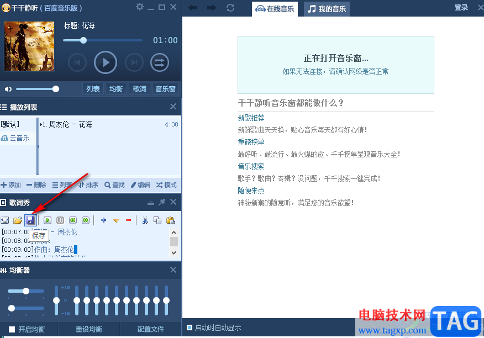Cut selected lyrics with the scissors icon
The width and height of the screenshot is (484, 338).
[x=145, y=220]
